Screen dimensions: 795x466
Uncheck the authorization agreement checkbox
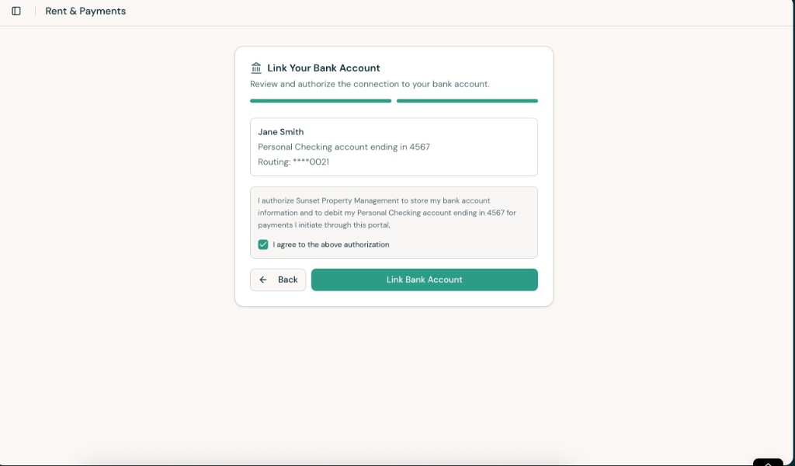[x=263, y=244]
